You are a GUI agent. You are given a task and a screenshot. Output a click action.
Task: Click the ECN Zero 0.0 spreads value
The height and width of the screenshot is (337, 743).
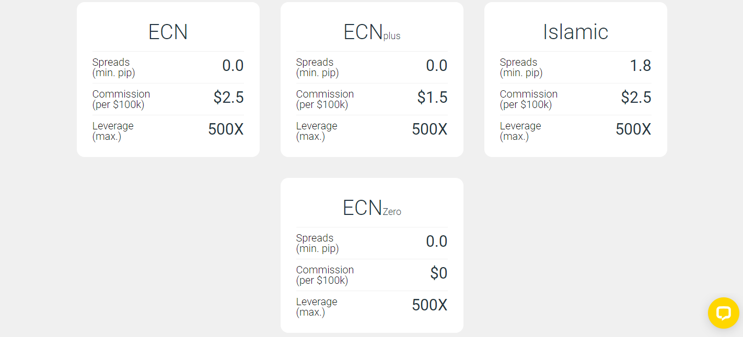coord(437,242)
